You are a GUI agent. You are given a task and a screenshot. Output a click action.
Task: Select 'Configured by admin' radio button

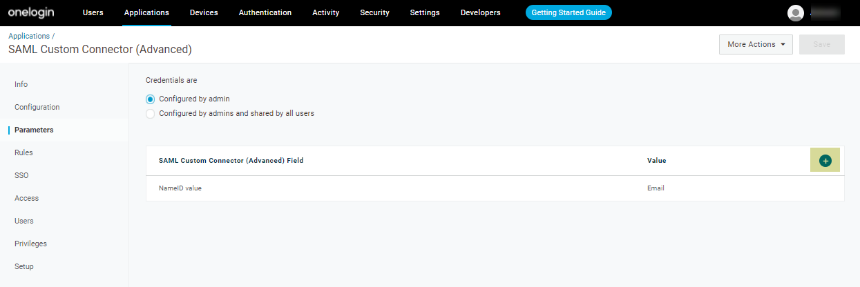tap(151, 99)
